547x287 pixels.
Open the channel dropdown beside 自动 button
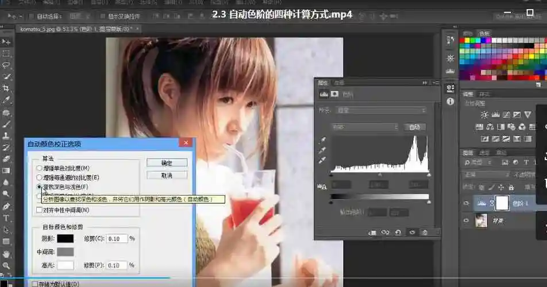pos(364,127)
